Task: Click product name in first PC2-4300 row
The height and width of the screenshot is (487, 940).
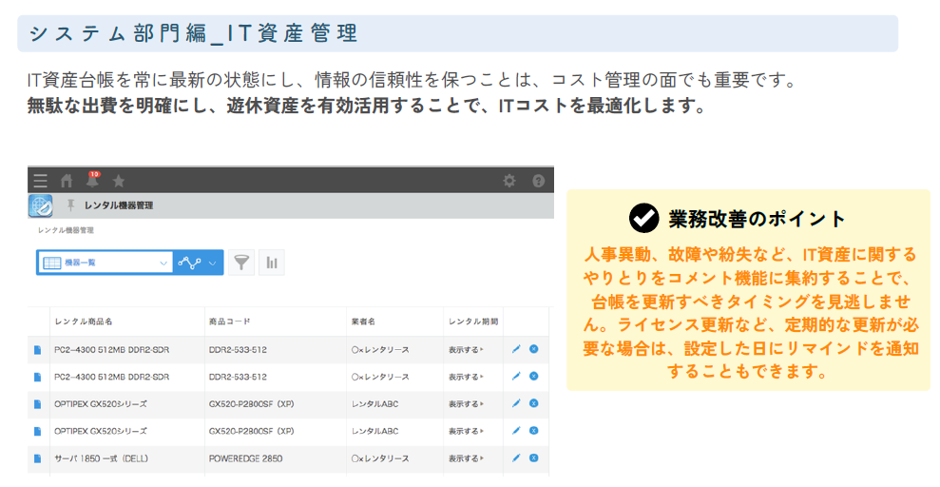Action: coord(111,350)
